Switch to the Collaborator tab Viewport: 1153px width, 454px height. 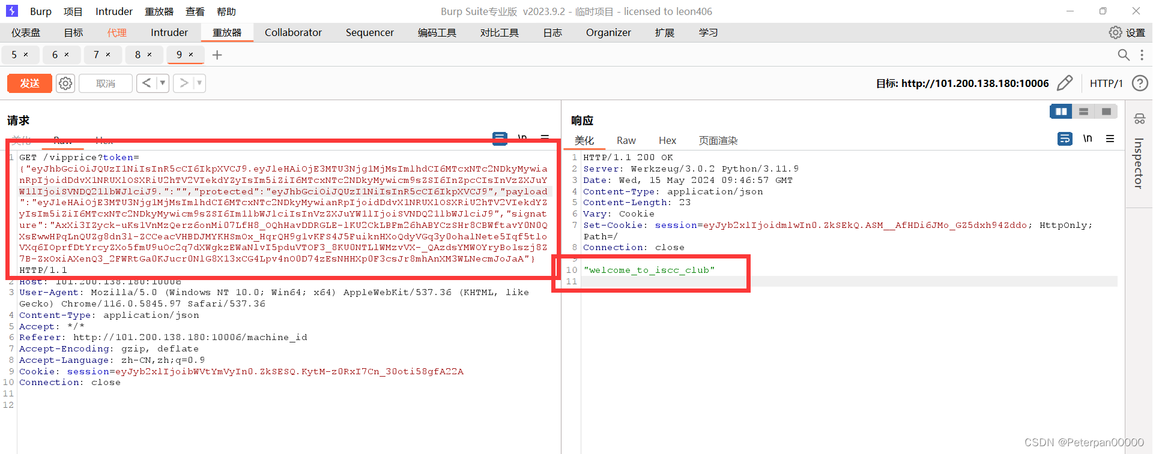point(293,32)
